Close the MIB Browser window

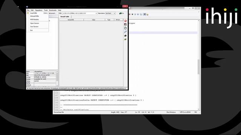coord(125,6)
